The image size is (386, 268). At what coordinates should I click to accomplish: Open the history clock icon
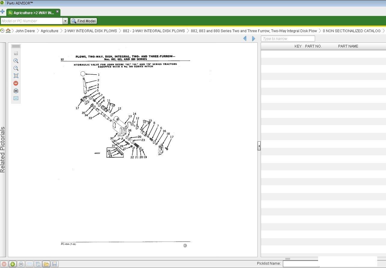(x=2, y=31)
